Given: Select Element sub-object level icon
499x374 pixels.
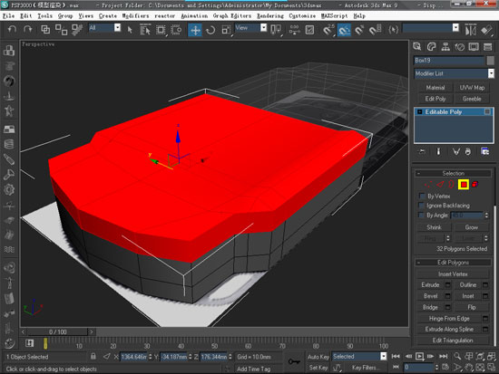Looking at the screenshot, I should click(475, 185).
